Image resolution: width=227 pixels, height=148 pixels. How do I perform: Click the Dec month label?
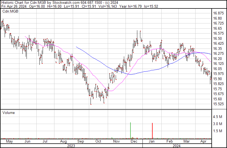coord(134,141)
